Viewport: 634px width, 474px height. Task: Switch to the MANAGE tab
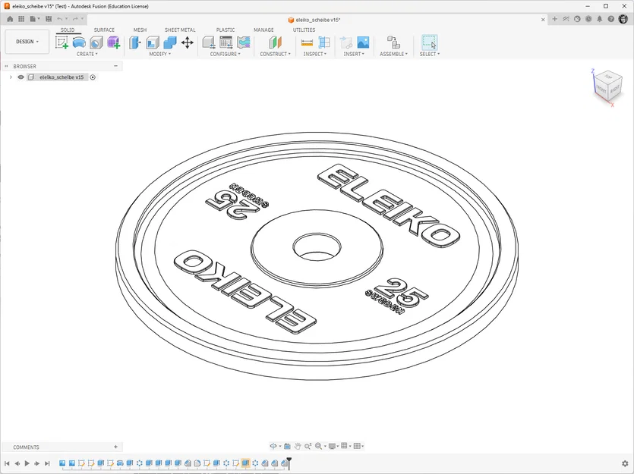click(x=263, y=30)
